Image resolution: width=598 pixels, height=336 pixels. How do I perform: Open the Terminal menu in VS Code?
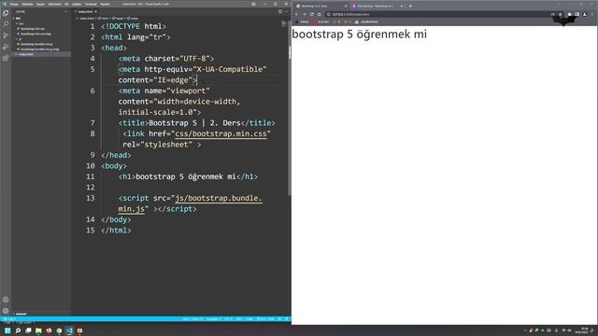pos(91,4)
